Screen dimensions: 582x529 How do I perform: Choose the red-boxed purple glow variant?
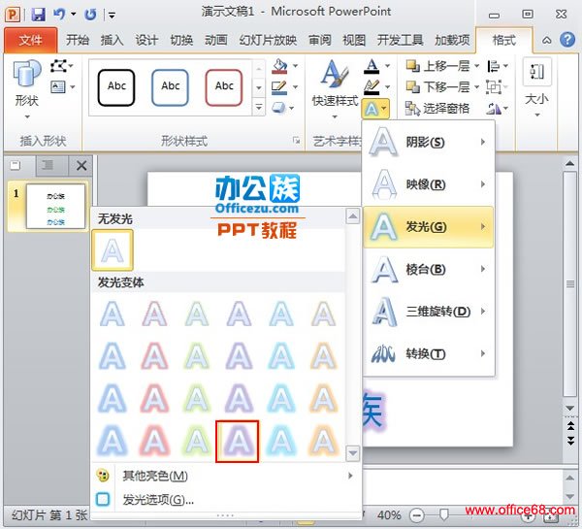[x=238, y=442]
